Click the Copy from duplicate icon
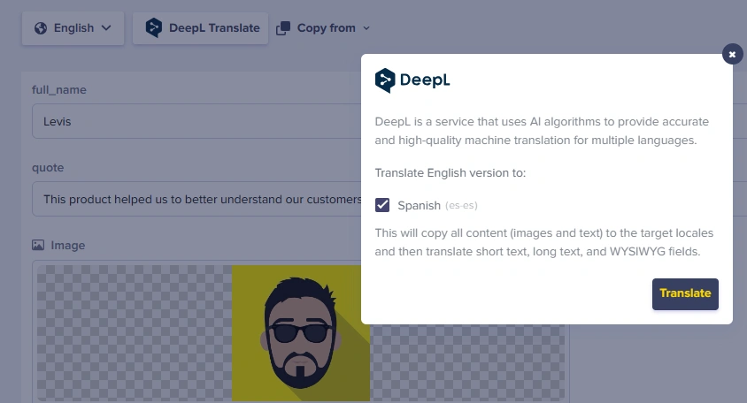 pos(283,28)
